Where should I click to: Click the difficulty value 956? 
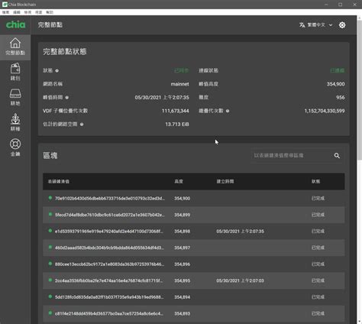tap(341, 98)
